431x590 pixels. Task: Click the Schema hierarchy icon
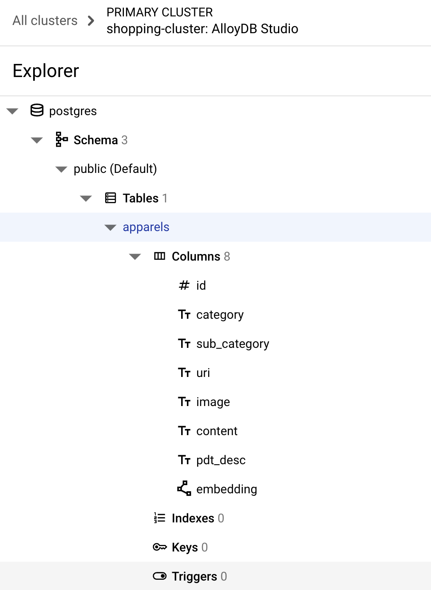coord(61,140)
